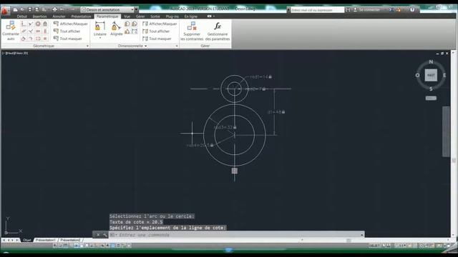Screen dimensions: 458x257
Task: Open Gestionnaire des paramètres
Action: coord(218,31)
